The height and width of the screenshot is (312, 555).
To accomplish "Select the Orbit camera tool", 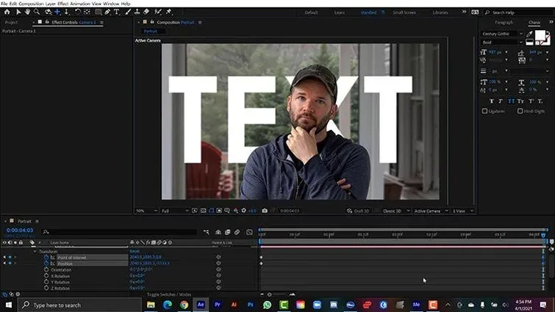I will click(x=48, y=12).
